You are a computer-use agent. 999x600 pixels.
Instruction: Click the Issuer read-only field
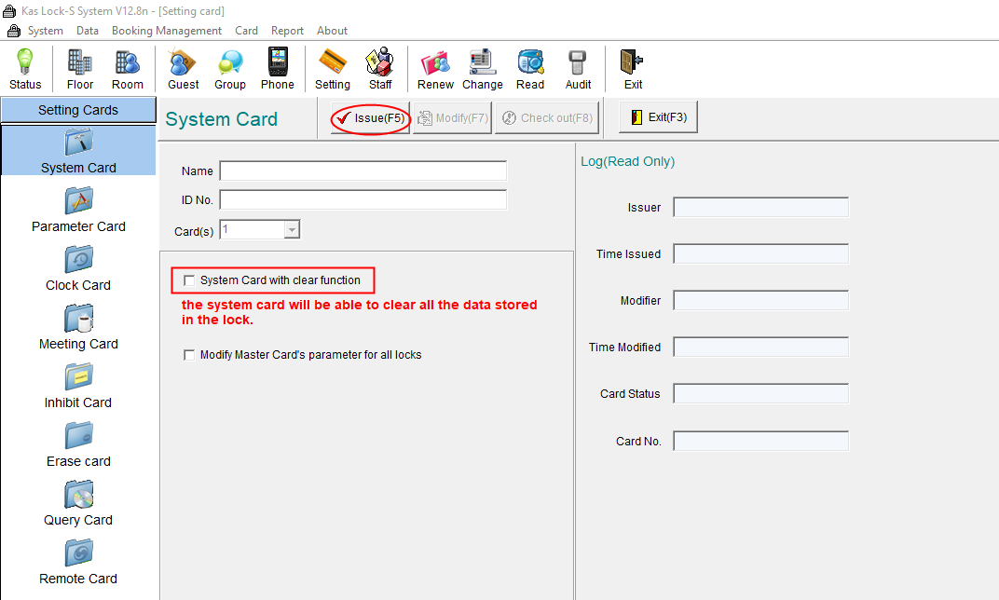pos(760,207)
